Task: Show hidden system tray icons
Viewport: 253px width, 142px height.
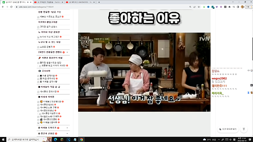Action: 219,139
